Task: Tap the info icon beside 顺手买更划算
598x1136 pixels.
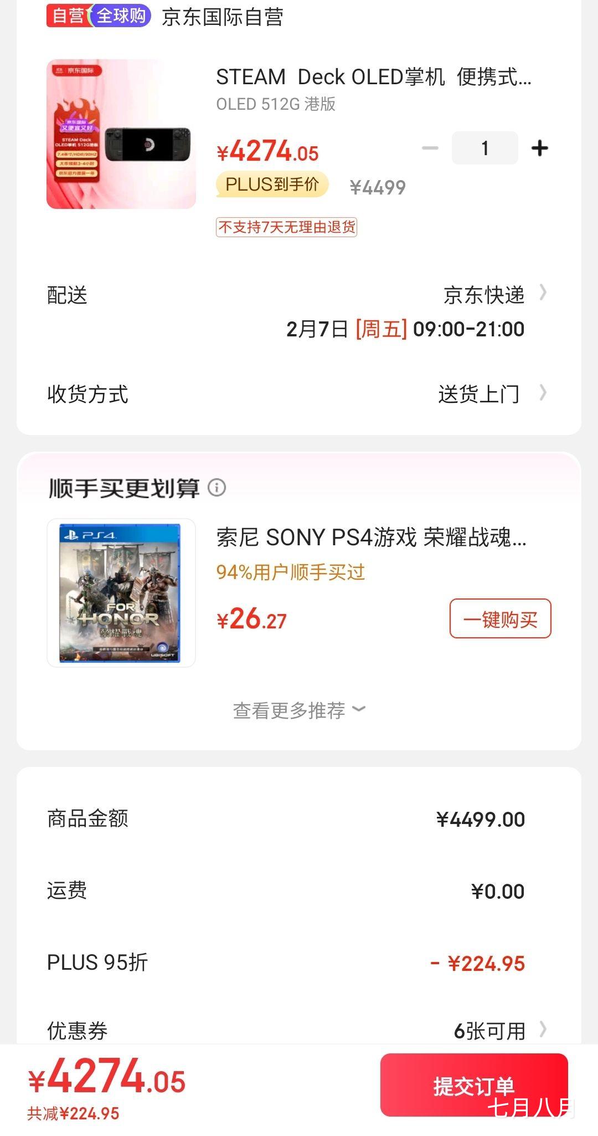Action: coord(216,488)
